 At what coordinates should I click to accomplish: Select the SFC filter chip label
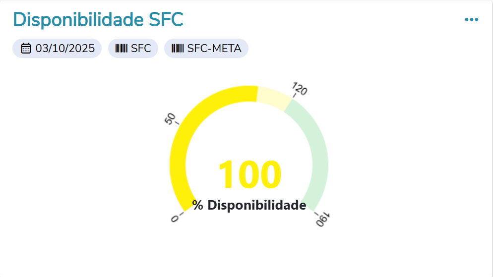pyautogui.click(x=141, y=49)
